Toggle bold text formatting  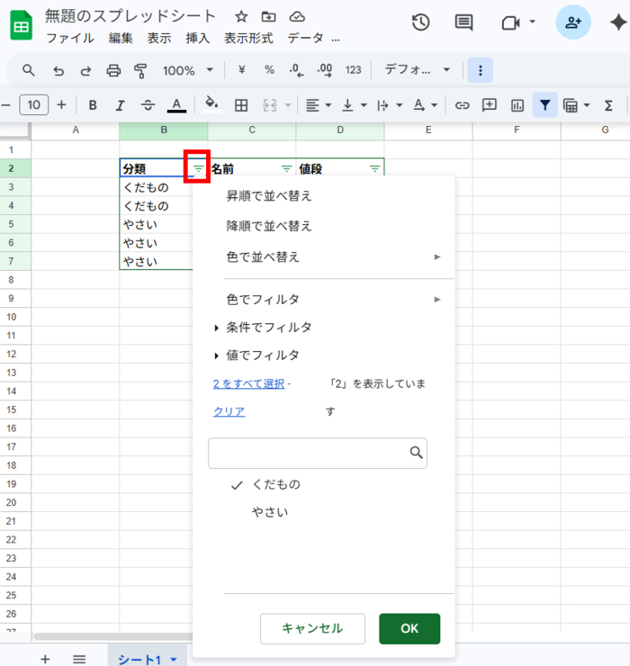[93, 105]
